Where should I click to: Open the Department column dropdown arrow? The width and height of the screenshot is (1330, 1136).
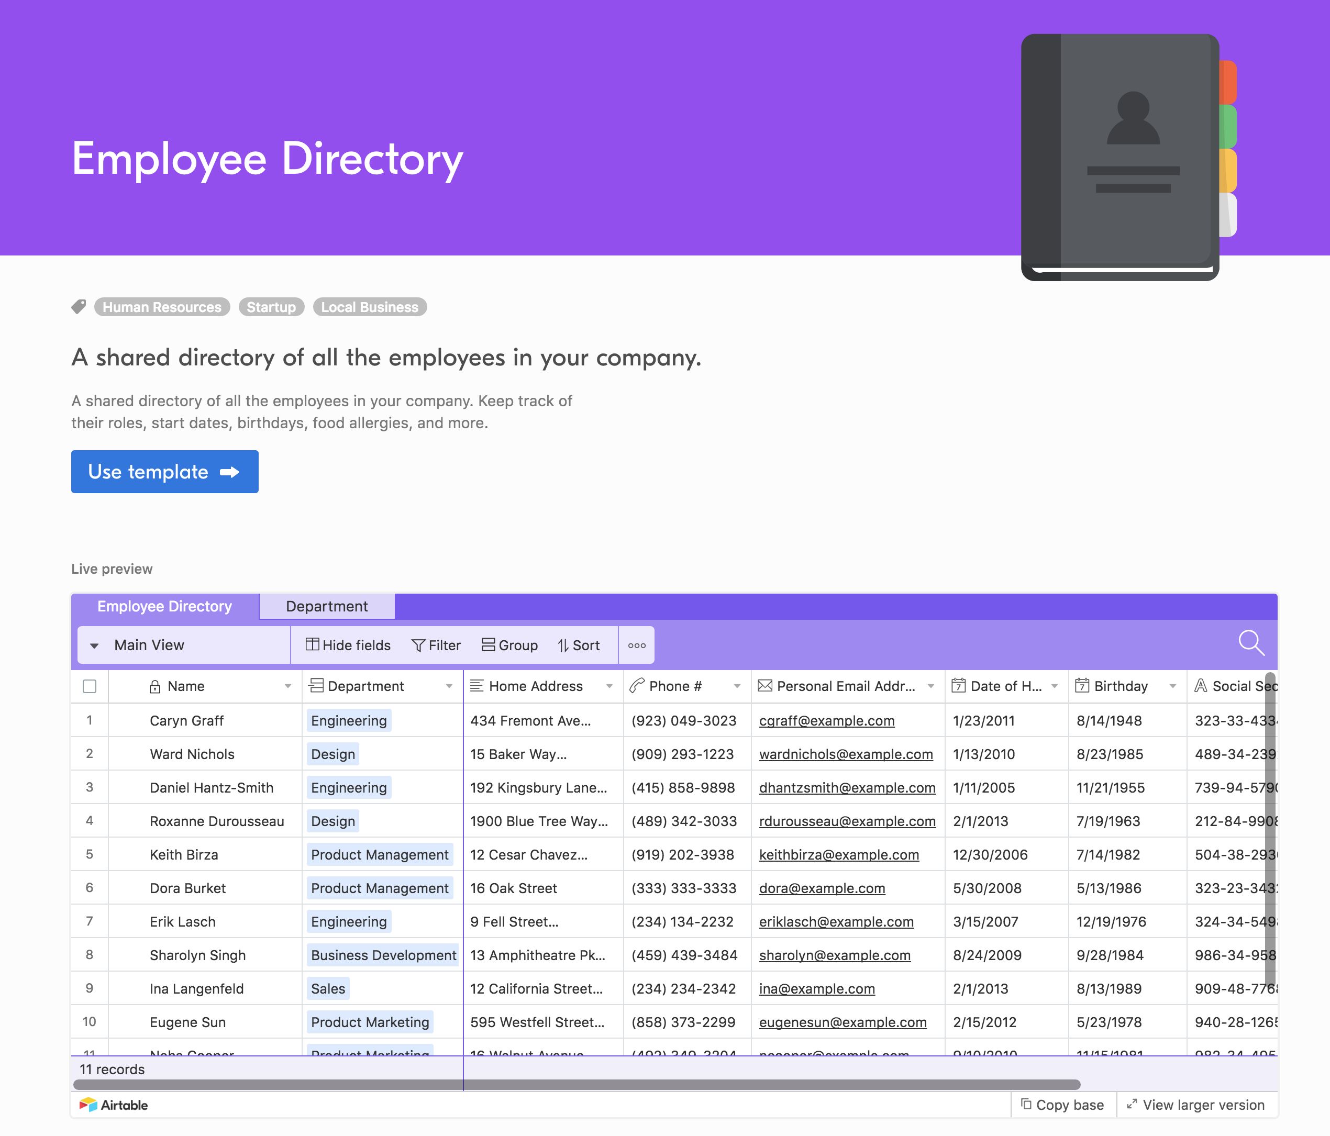[449, 686]
